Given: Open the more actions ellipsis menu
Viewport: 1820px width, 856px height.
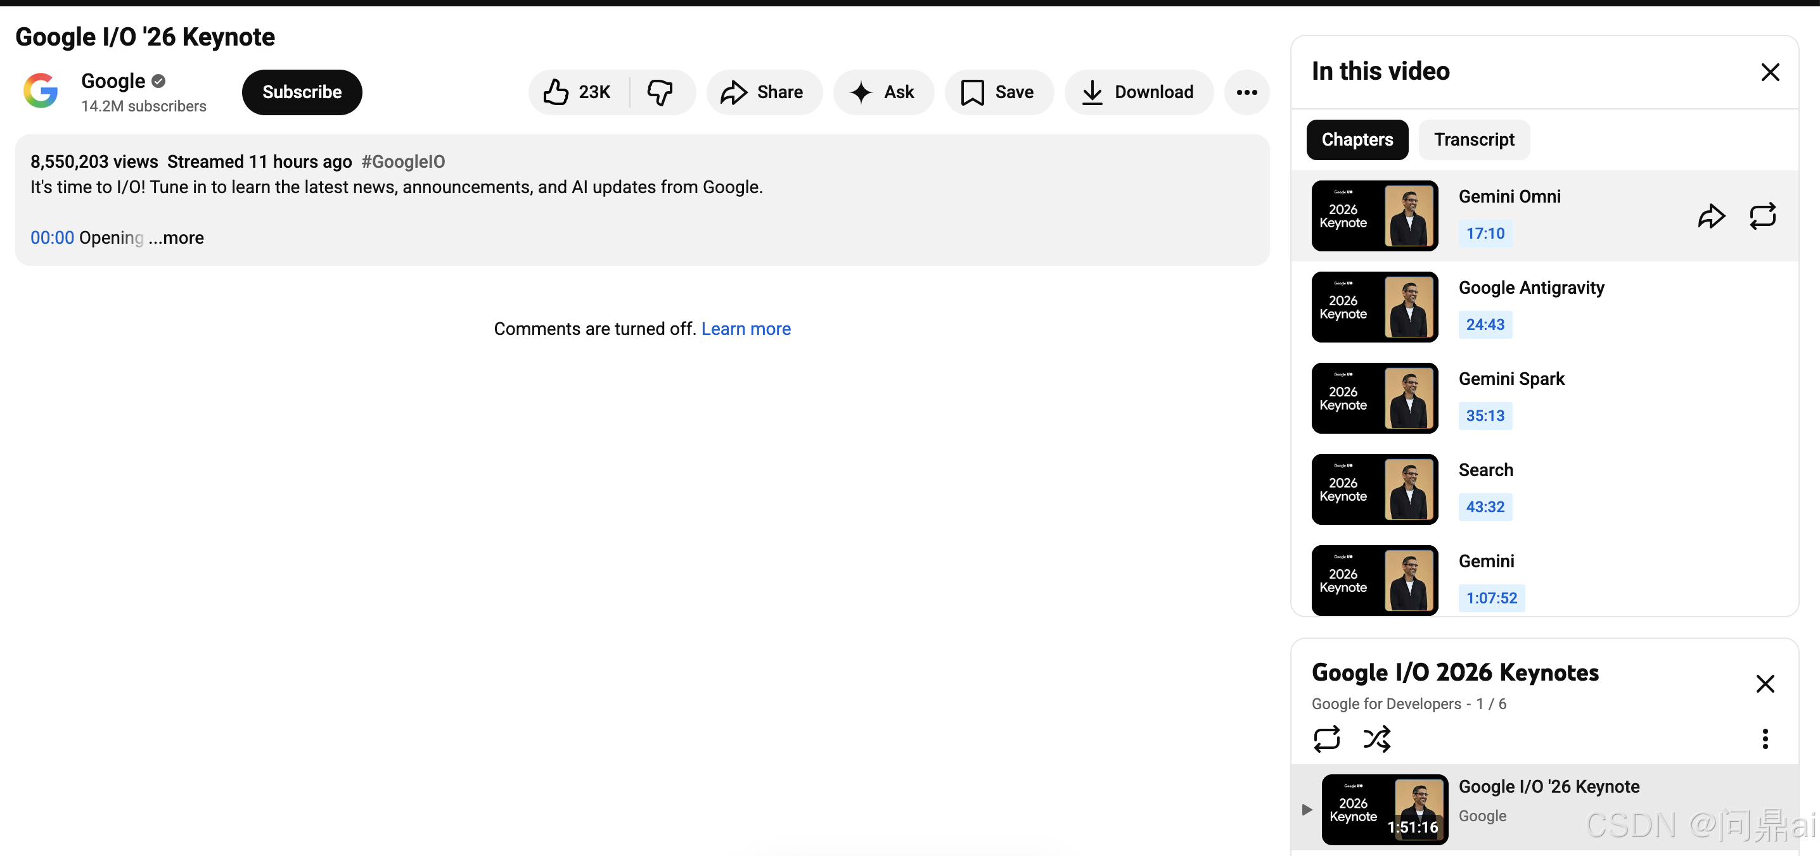Looking at the screenshot, I should [x=1247, y=92].
